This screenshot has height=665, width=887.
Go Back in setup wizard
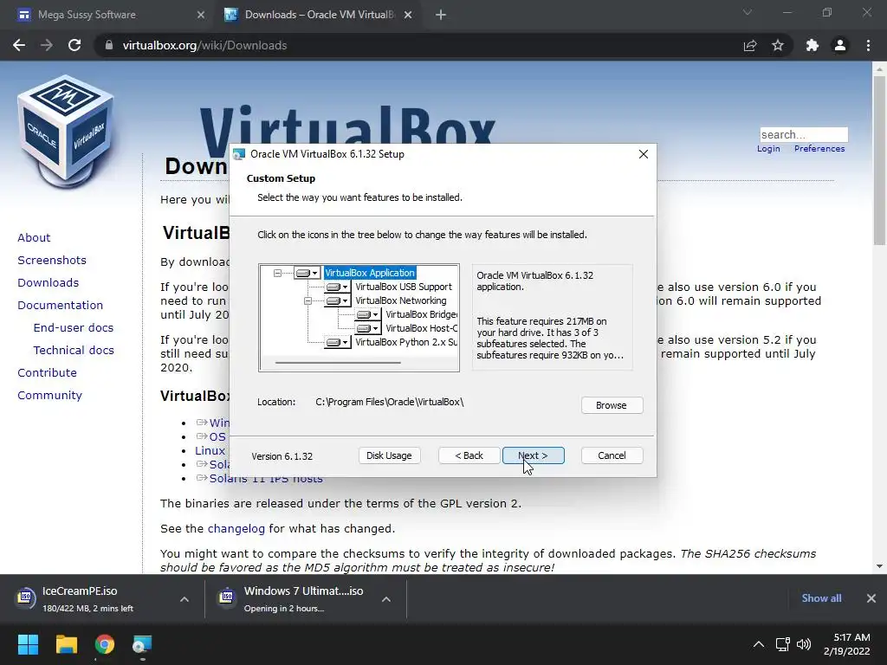(x=469, y=455)
